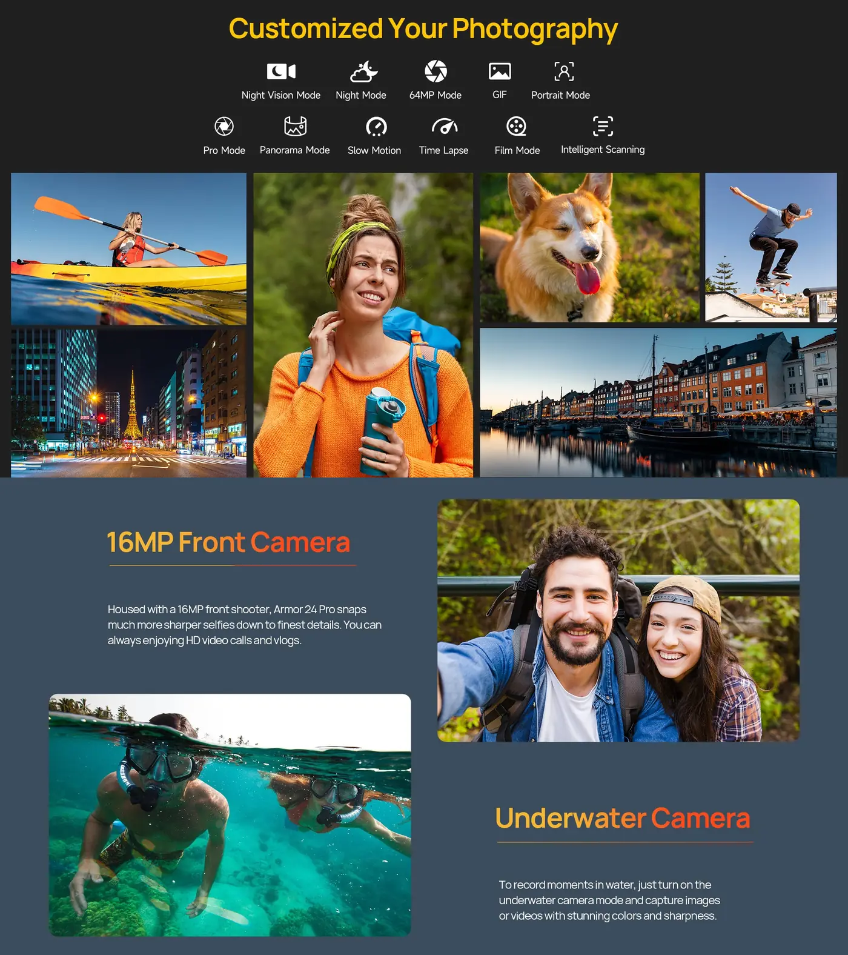Click the 'Panorama Mode' label text
The image size is (848, 955).
point(295,150)
